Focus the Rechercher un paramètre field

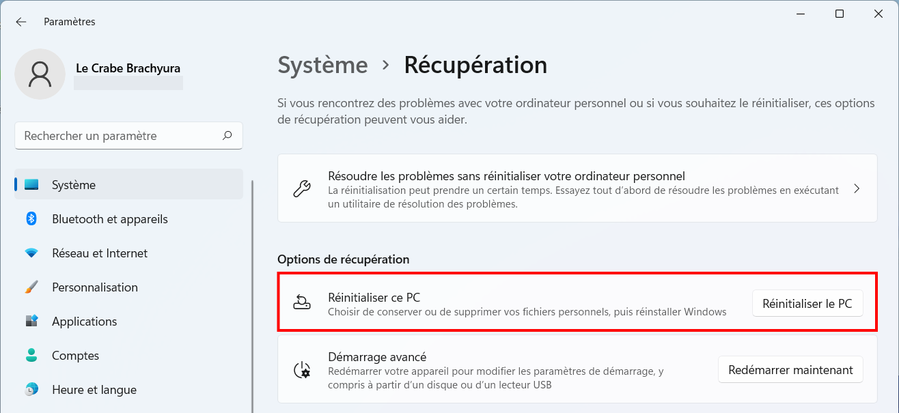(128, 135)
